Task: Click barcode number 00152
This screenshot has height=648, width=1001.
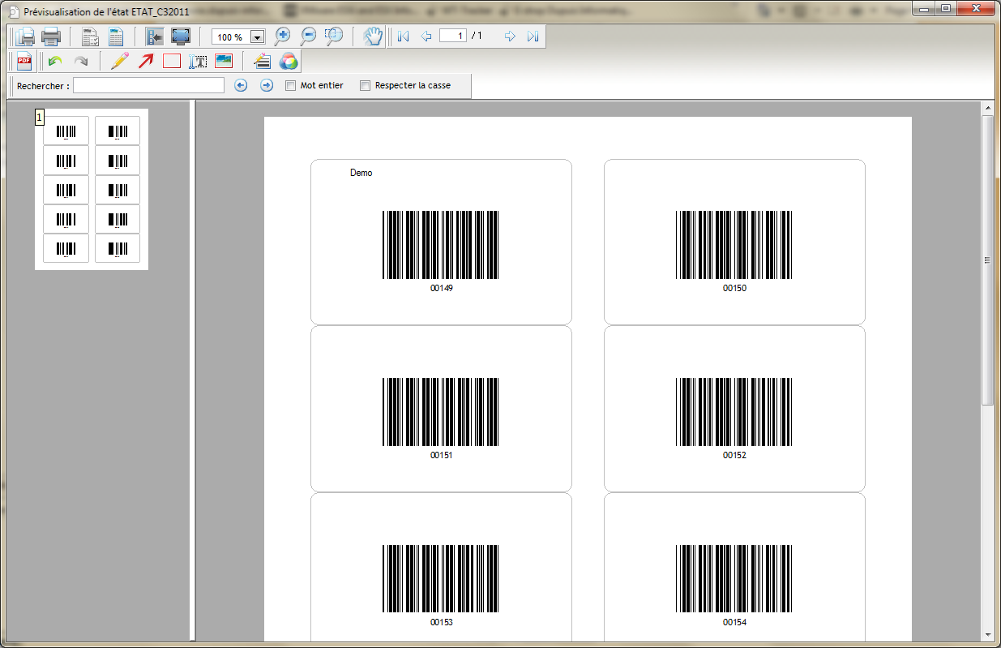Action: click(734, 456)
